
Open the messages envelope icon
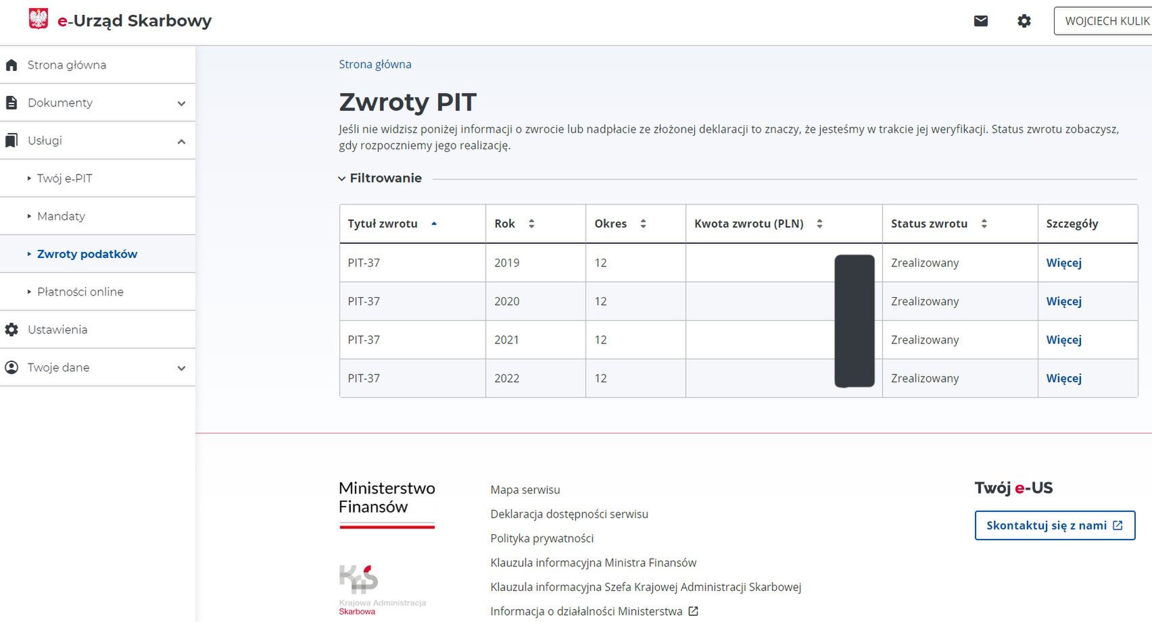pyautogui.click(x=980, y=21)
